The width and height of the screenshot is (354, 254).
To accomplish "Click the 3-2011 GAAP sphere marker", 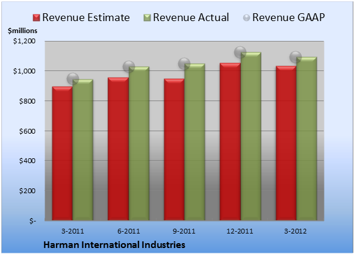I will pyautogui.click(x=73, y=79).
